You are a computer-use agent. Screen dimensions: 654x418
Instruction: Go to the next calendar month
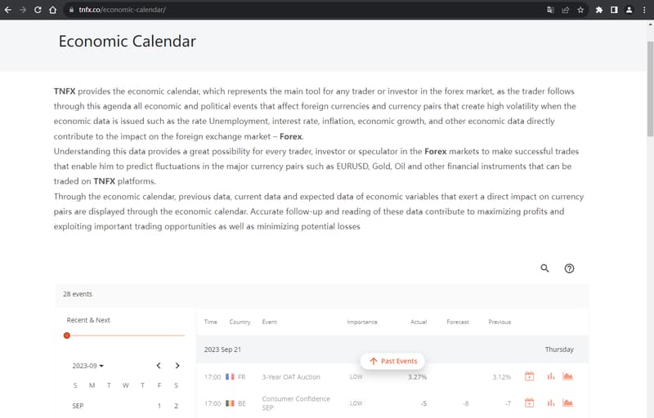point(177,366)
